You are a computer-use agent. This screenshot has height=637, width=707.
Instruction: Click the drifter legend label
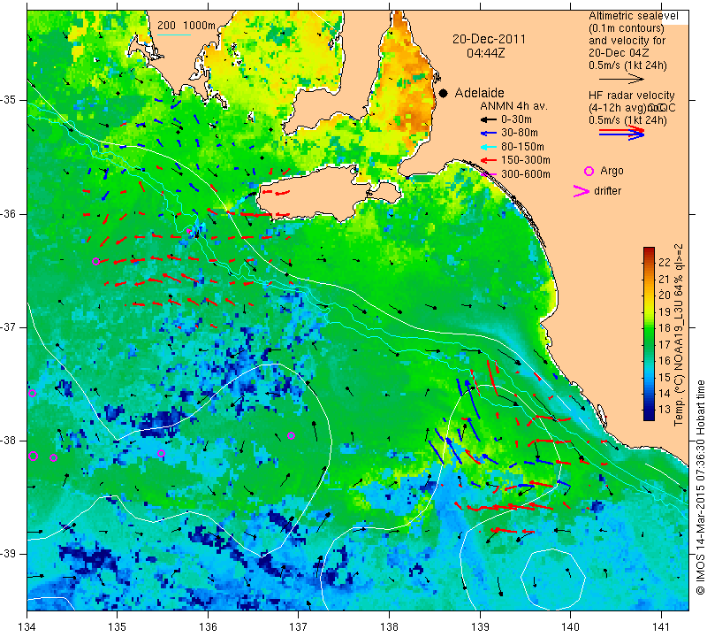point(607,191)
